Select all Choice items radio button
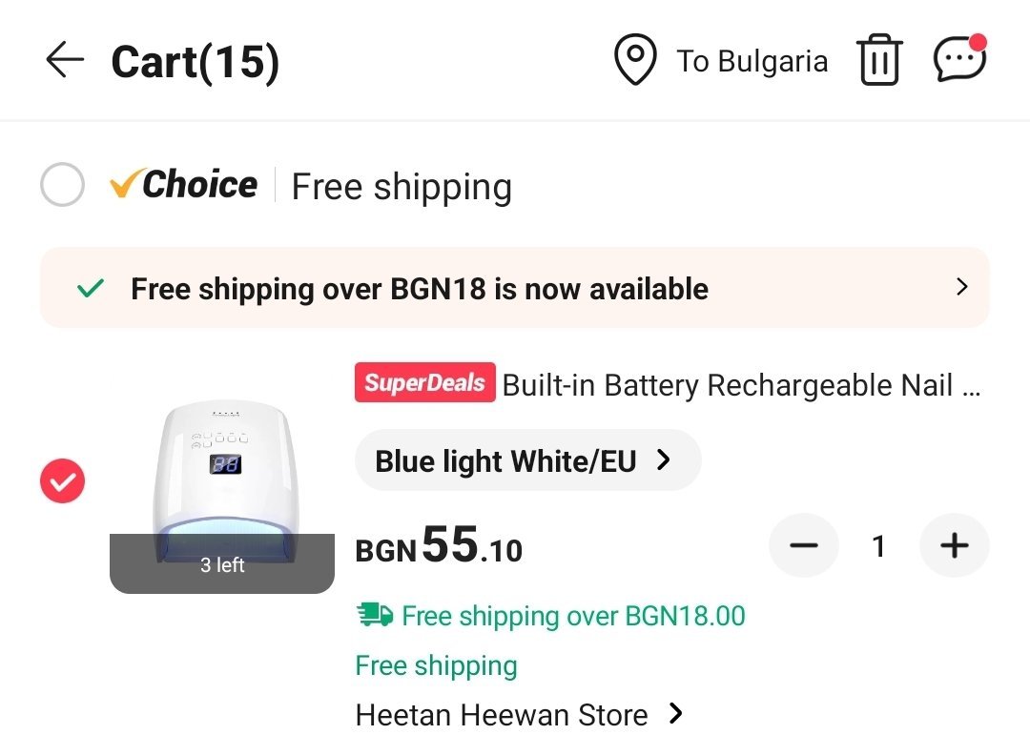Screen dimensions: 1030x755 (63, 185)
